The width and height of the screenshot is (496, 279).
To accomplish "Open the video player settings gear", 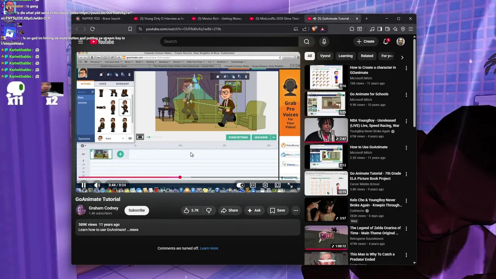I will pos(265,185).
